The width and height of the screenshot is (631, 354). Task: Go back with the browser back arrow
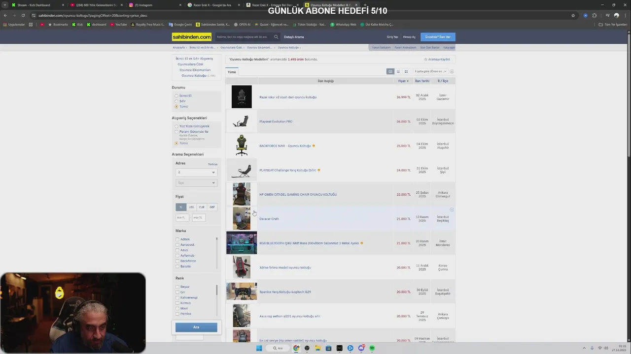[x=5, y=15]
